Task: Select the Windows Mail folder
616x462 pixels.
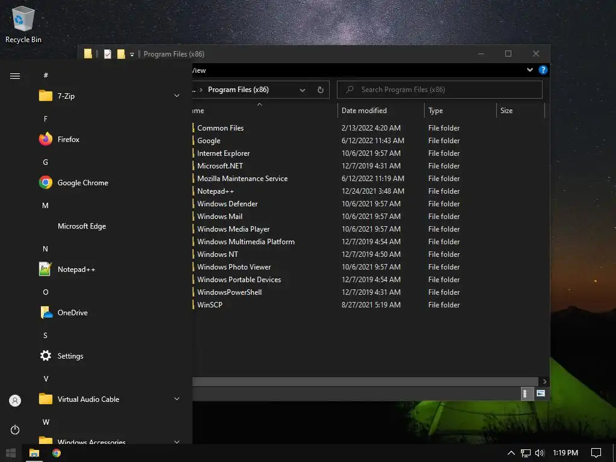Action: click(x=220, y=217)
